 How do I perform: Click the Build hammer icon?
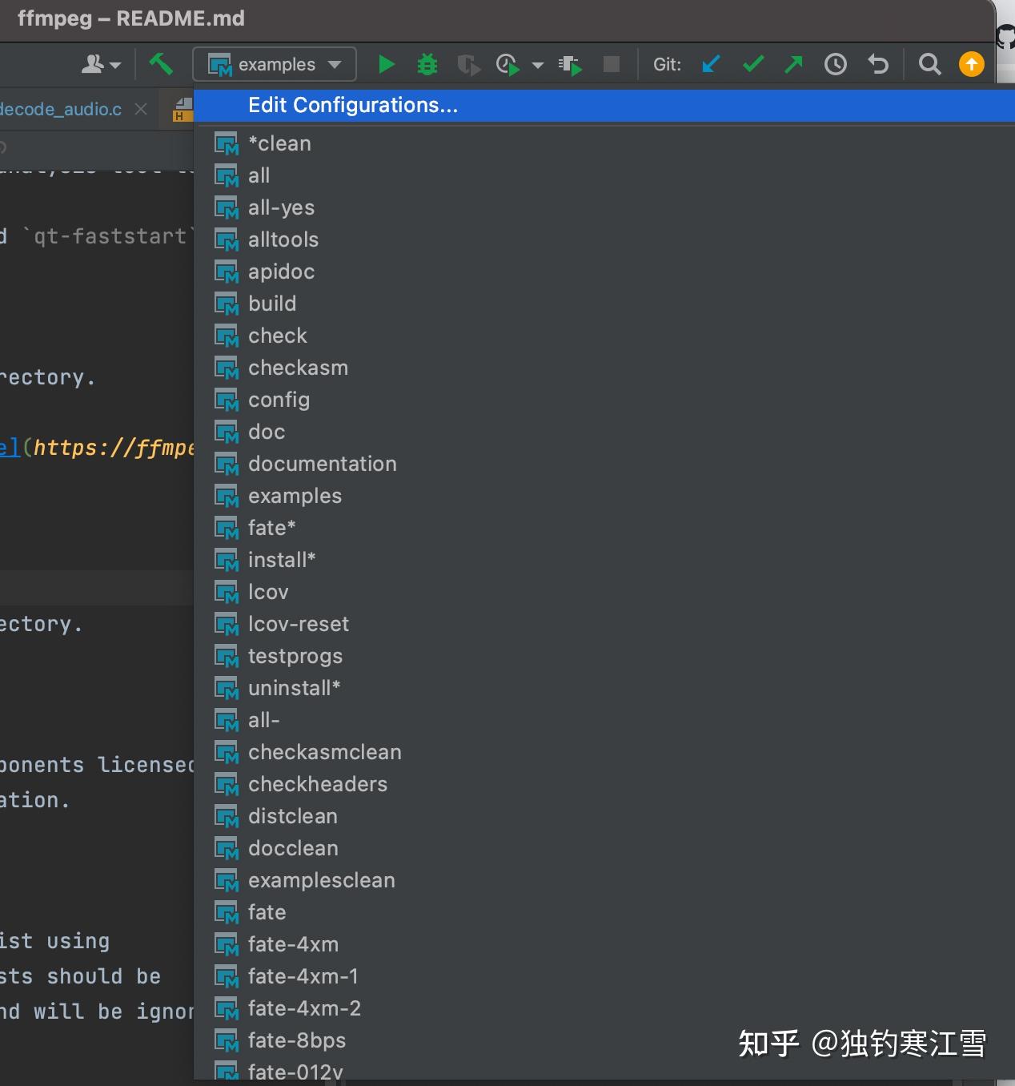coord(161,63)
